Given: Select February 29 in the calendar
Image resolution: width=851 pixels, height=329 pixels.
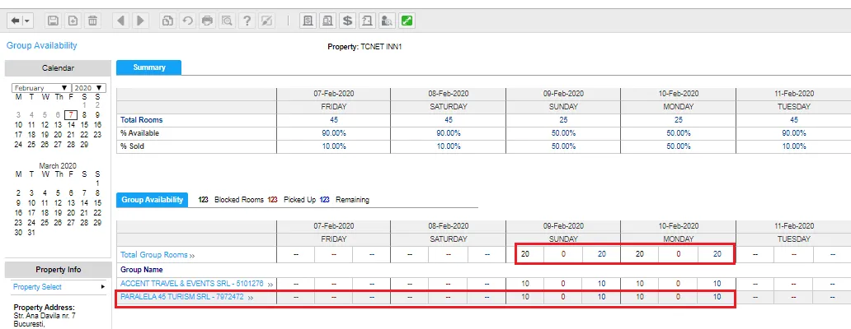Looking at the screenshot, I should (84, 145).
